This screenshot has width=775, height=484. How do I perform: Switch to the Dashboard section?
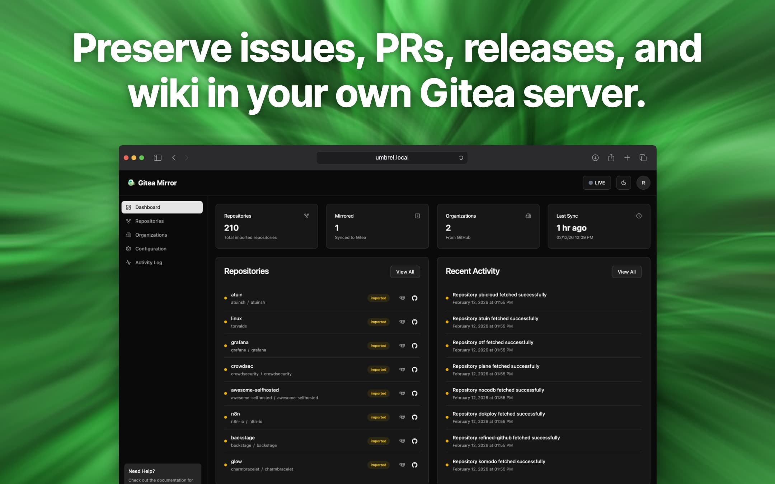click(x=147, y=207)
